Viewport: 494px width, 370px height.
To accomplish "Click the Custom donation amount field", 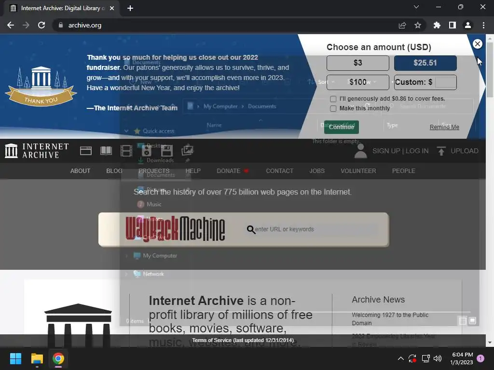I will click(x=445, y=82).
